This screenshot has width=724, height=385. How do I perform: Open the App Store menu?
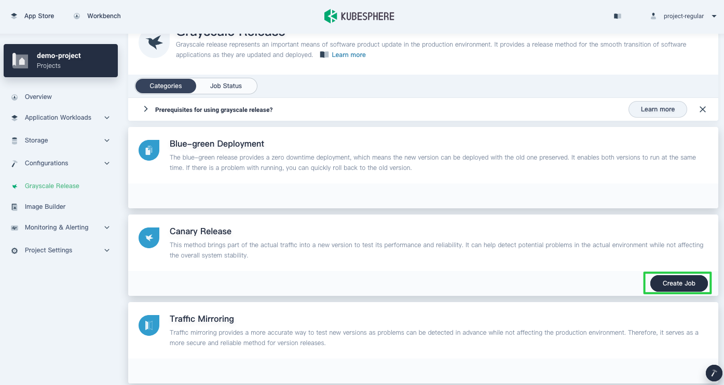(33, 16)
